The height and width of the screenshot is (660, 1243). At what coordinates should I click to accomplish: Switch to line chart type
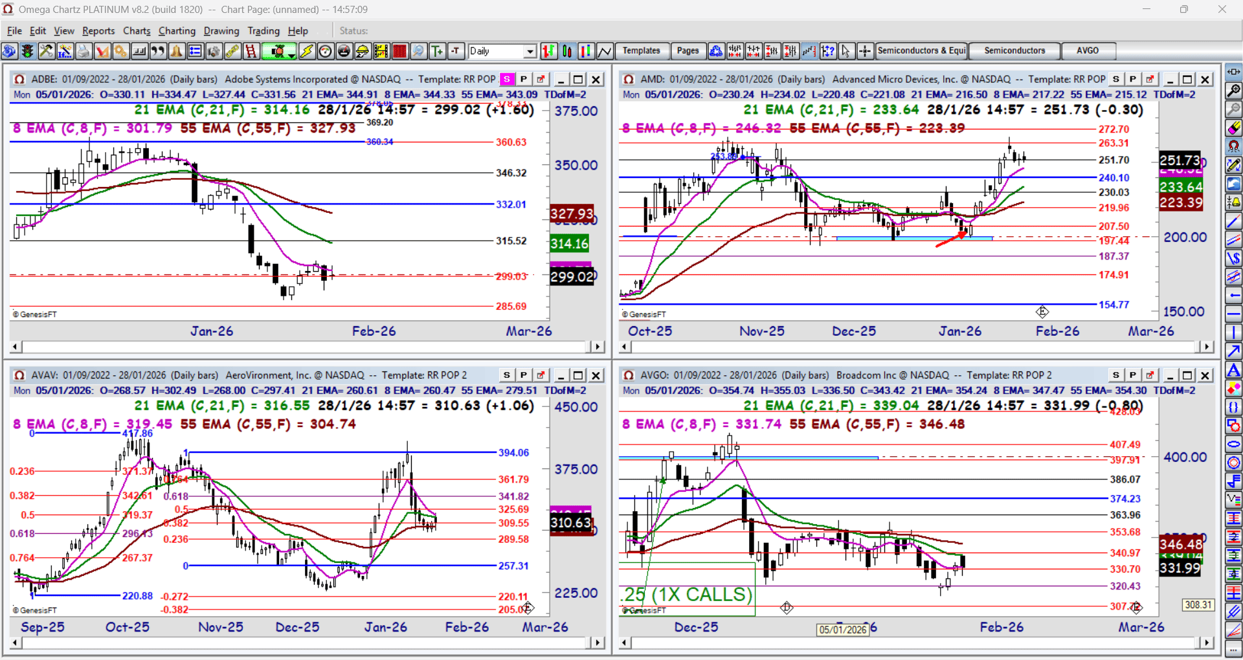(605, 51)
